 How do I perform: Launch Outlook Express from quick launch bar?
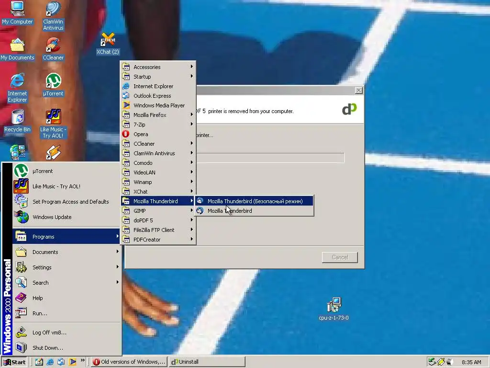coord(61,362)
